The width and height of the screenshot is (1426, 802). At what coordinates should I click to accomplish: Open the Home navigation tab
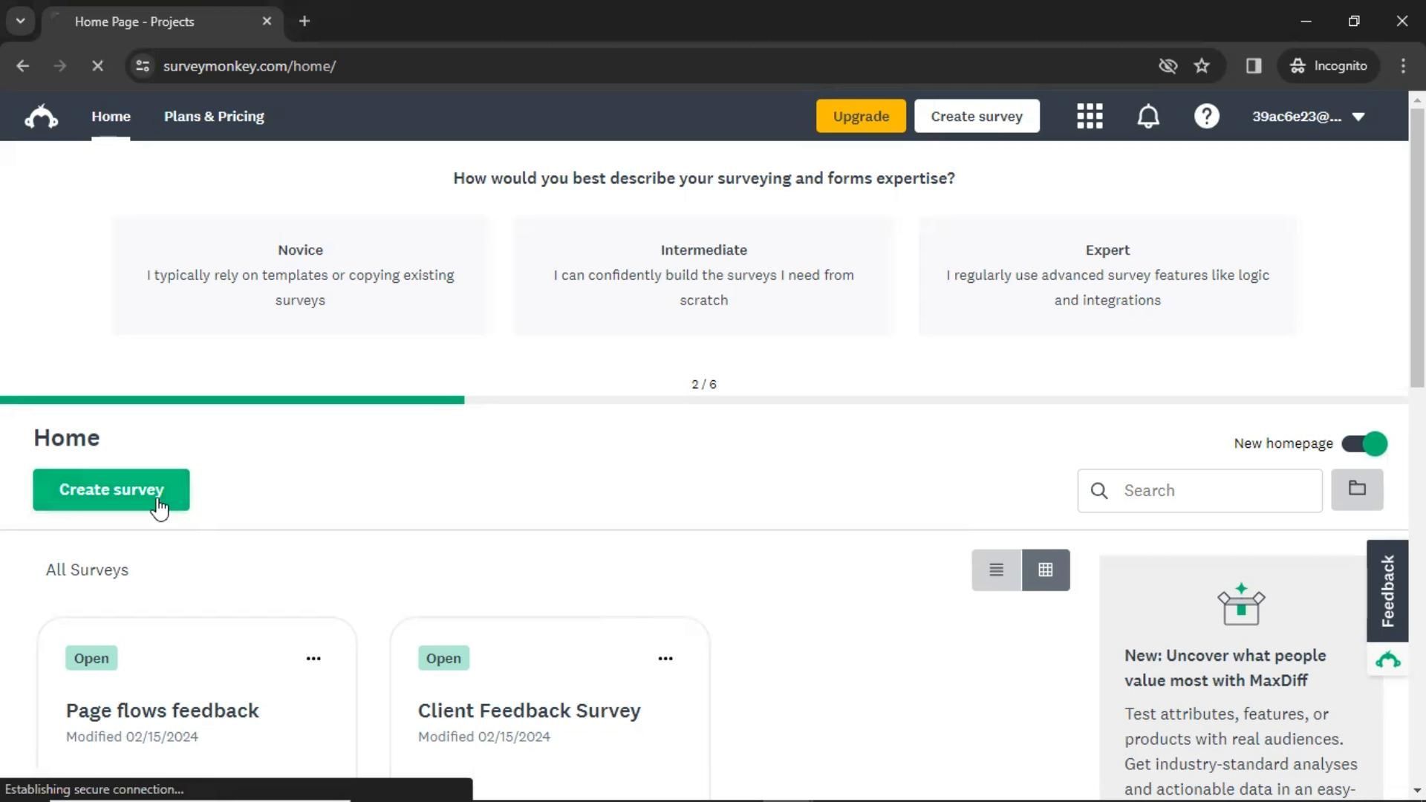111,117
